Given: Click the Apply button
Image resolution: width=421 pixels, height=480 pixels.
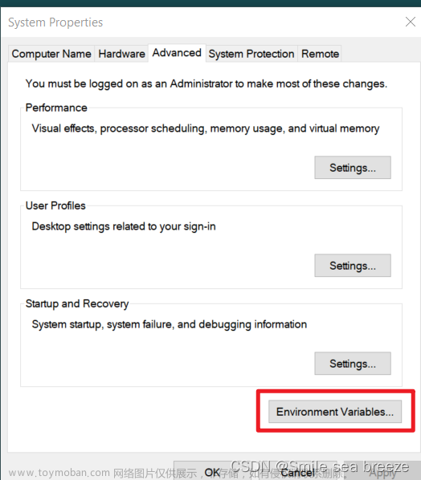Looking at the screenshot, I should [382, 472].
